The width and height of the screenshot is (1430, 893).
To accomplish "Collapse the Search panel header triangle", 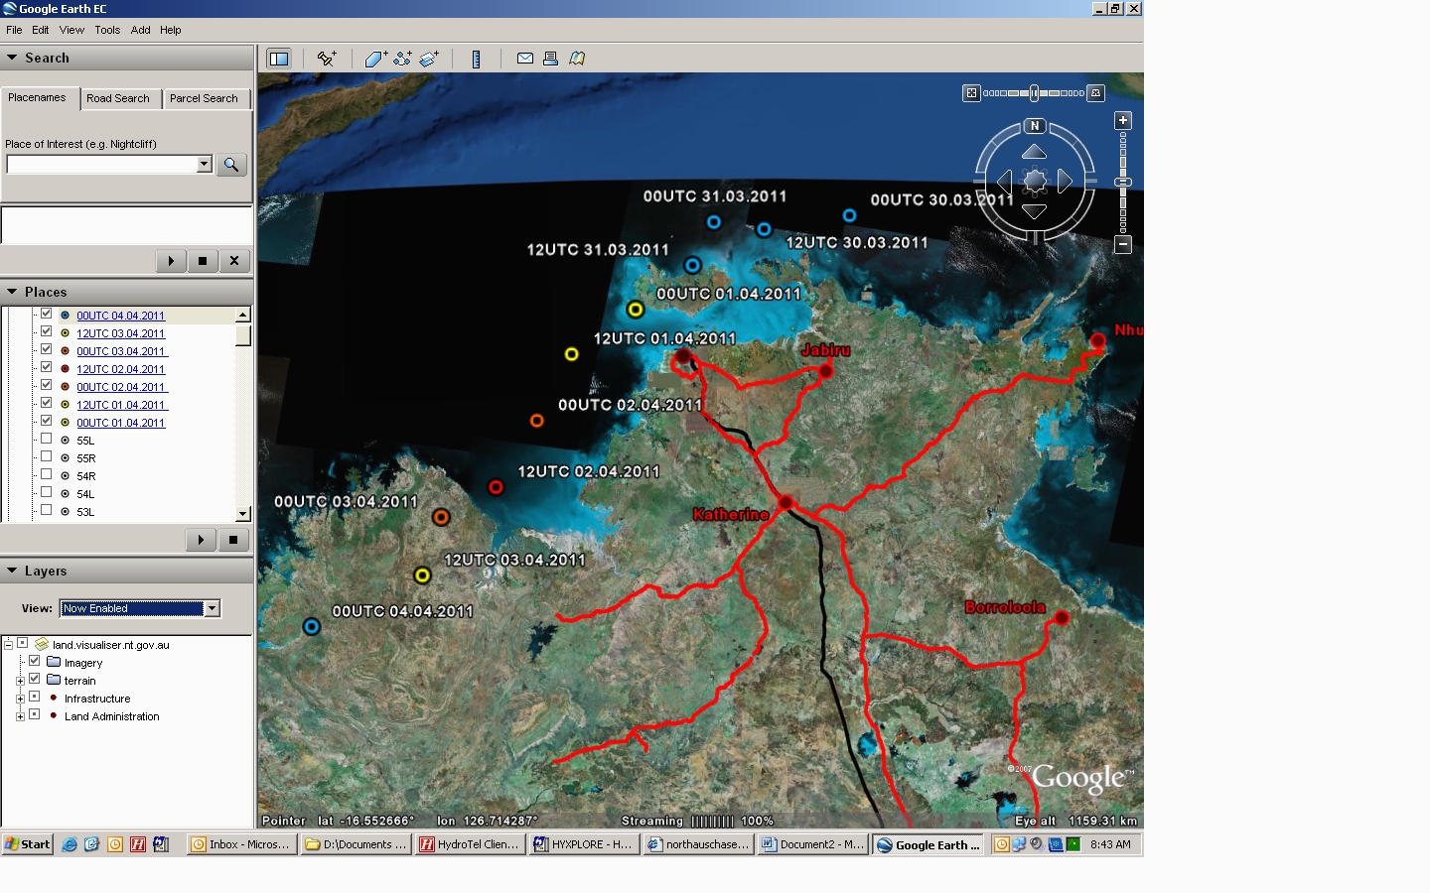I will coord(12,58).
